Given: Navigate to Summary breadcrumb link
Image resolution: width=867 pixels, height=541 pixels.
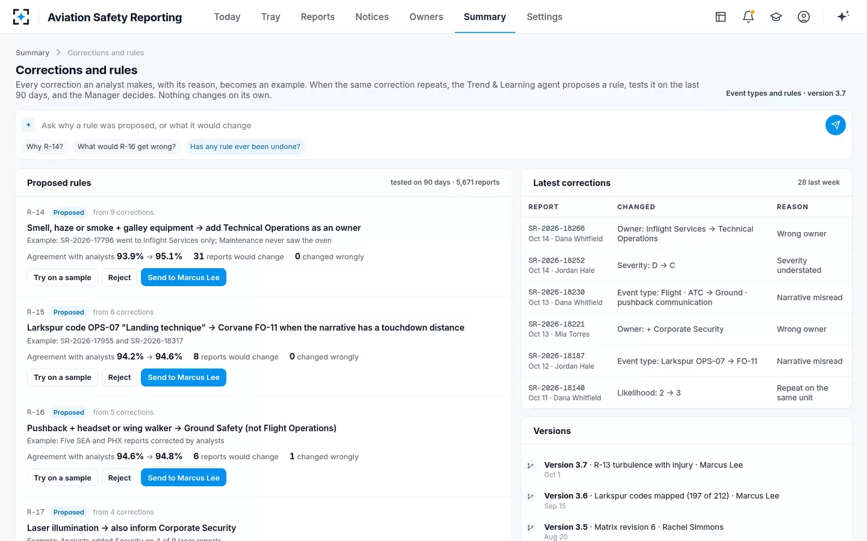Looking at the screenshot, I should point(33,53).
